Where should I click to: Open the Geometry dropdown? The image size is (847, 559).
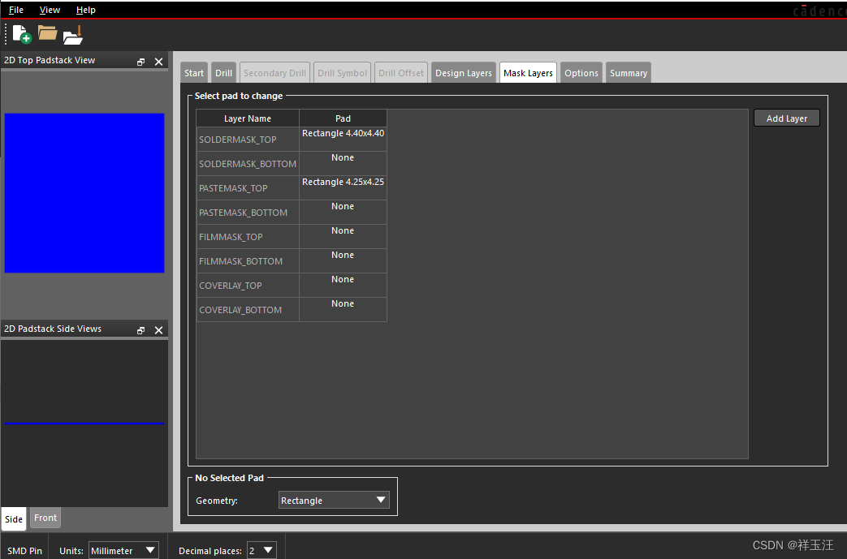pos(334,501)
